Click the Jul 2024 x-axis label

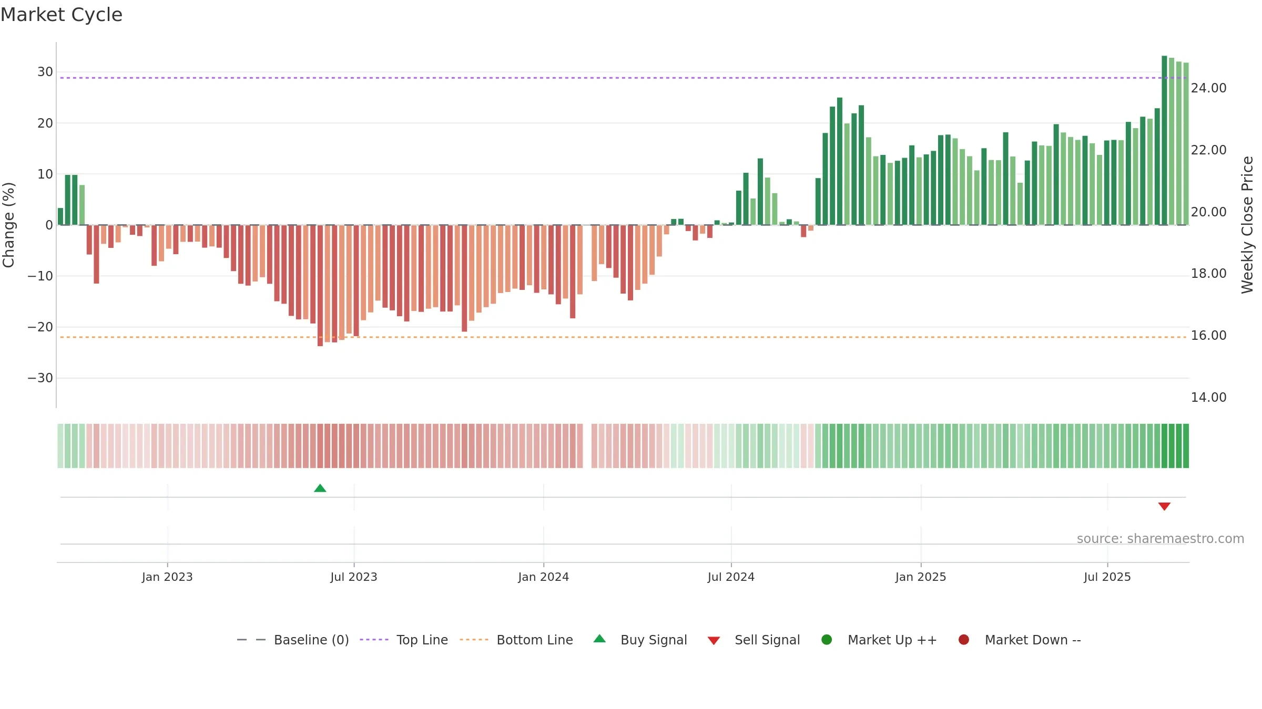[x=731, y=577]
